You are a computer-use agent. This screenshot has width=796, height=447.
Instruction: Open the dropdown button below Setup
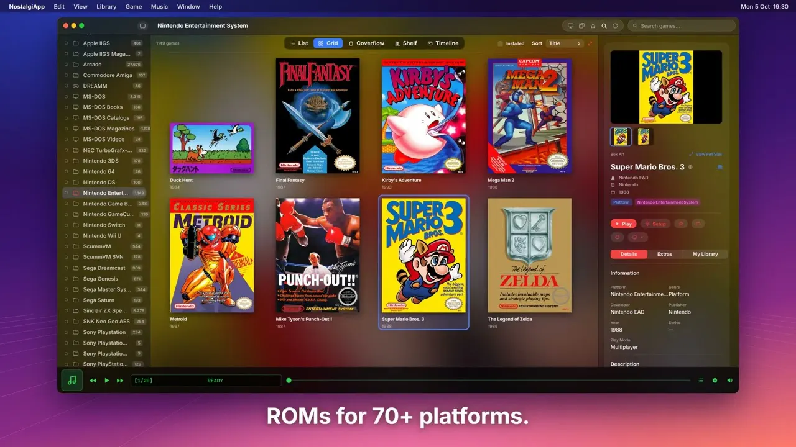638,237
